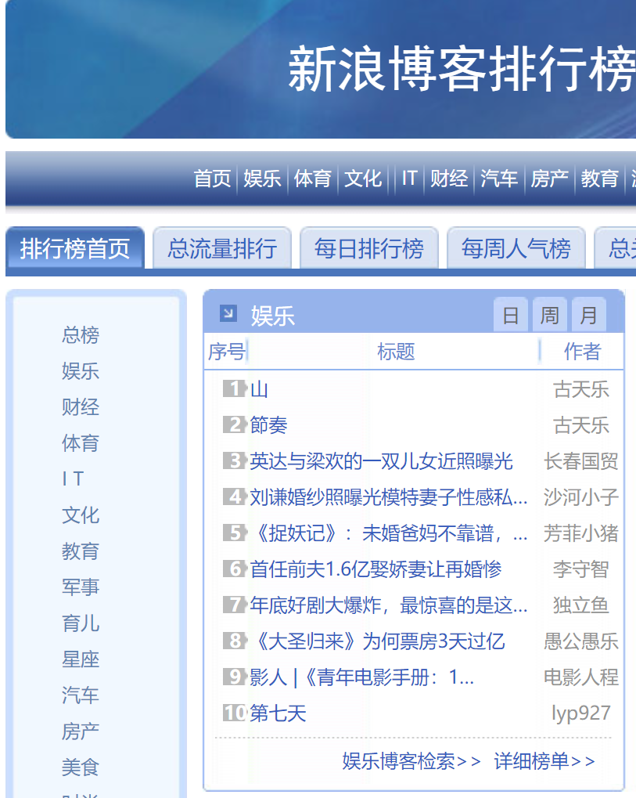Select 娱乐 in the left sidebar
The width and height of the screenshot is (636, 798).
(x=81, y=371)
